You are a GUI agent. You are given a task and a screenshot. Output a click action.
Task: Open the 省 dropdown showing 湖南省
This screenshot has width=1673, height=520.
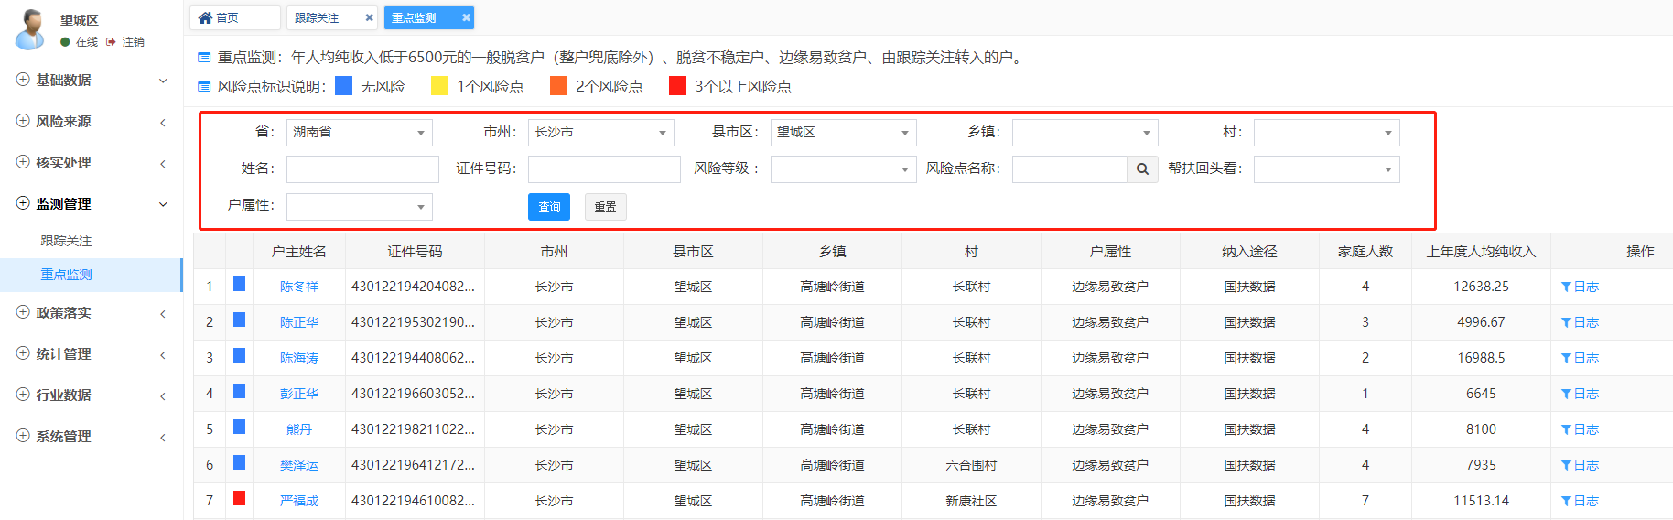click(359, 133)
